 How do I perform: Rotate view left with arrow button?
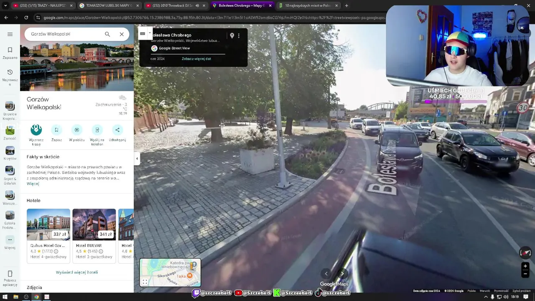pos(326,273)
